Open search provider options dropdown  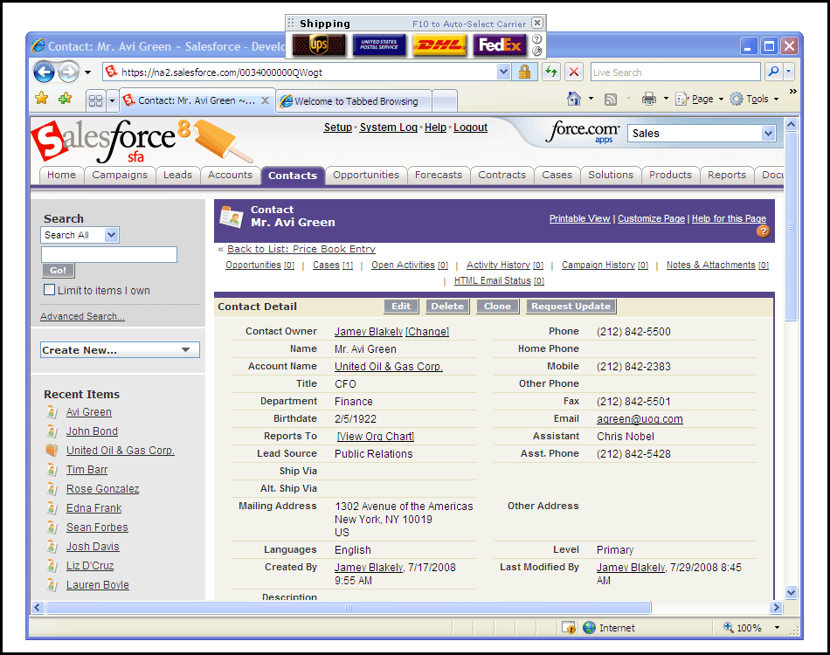789,72
